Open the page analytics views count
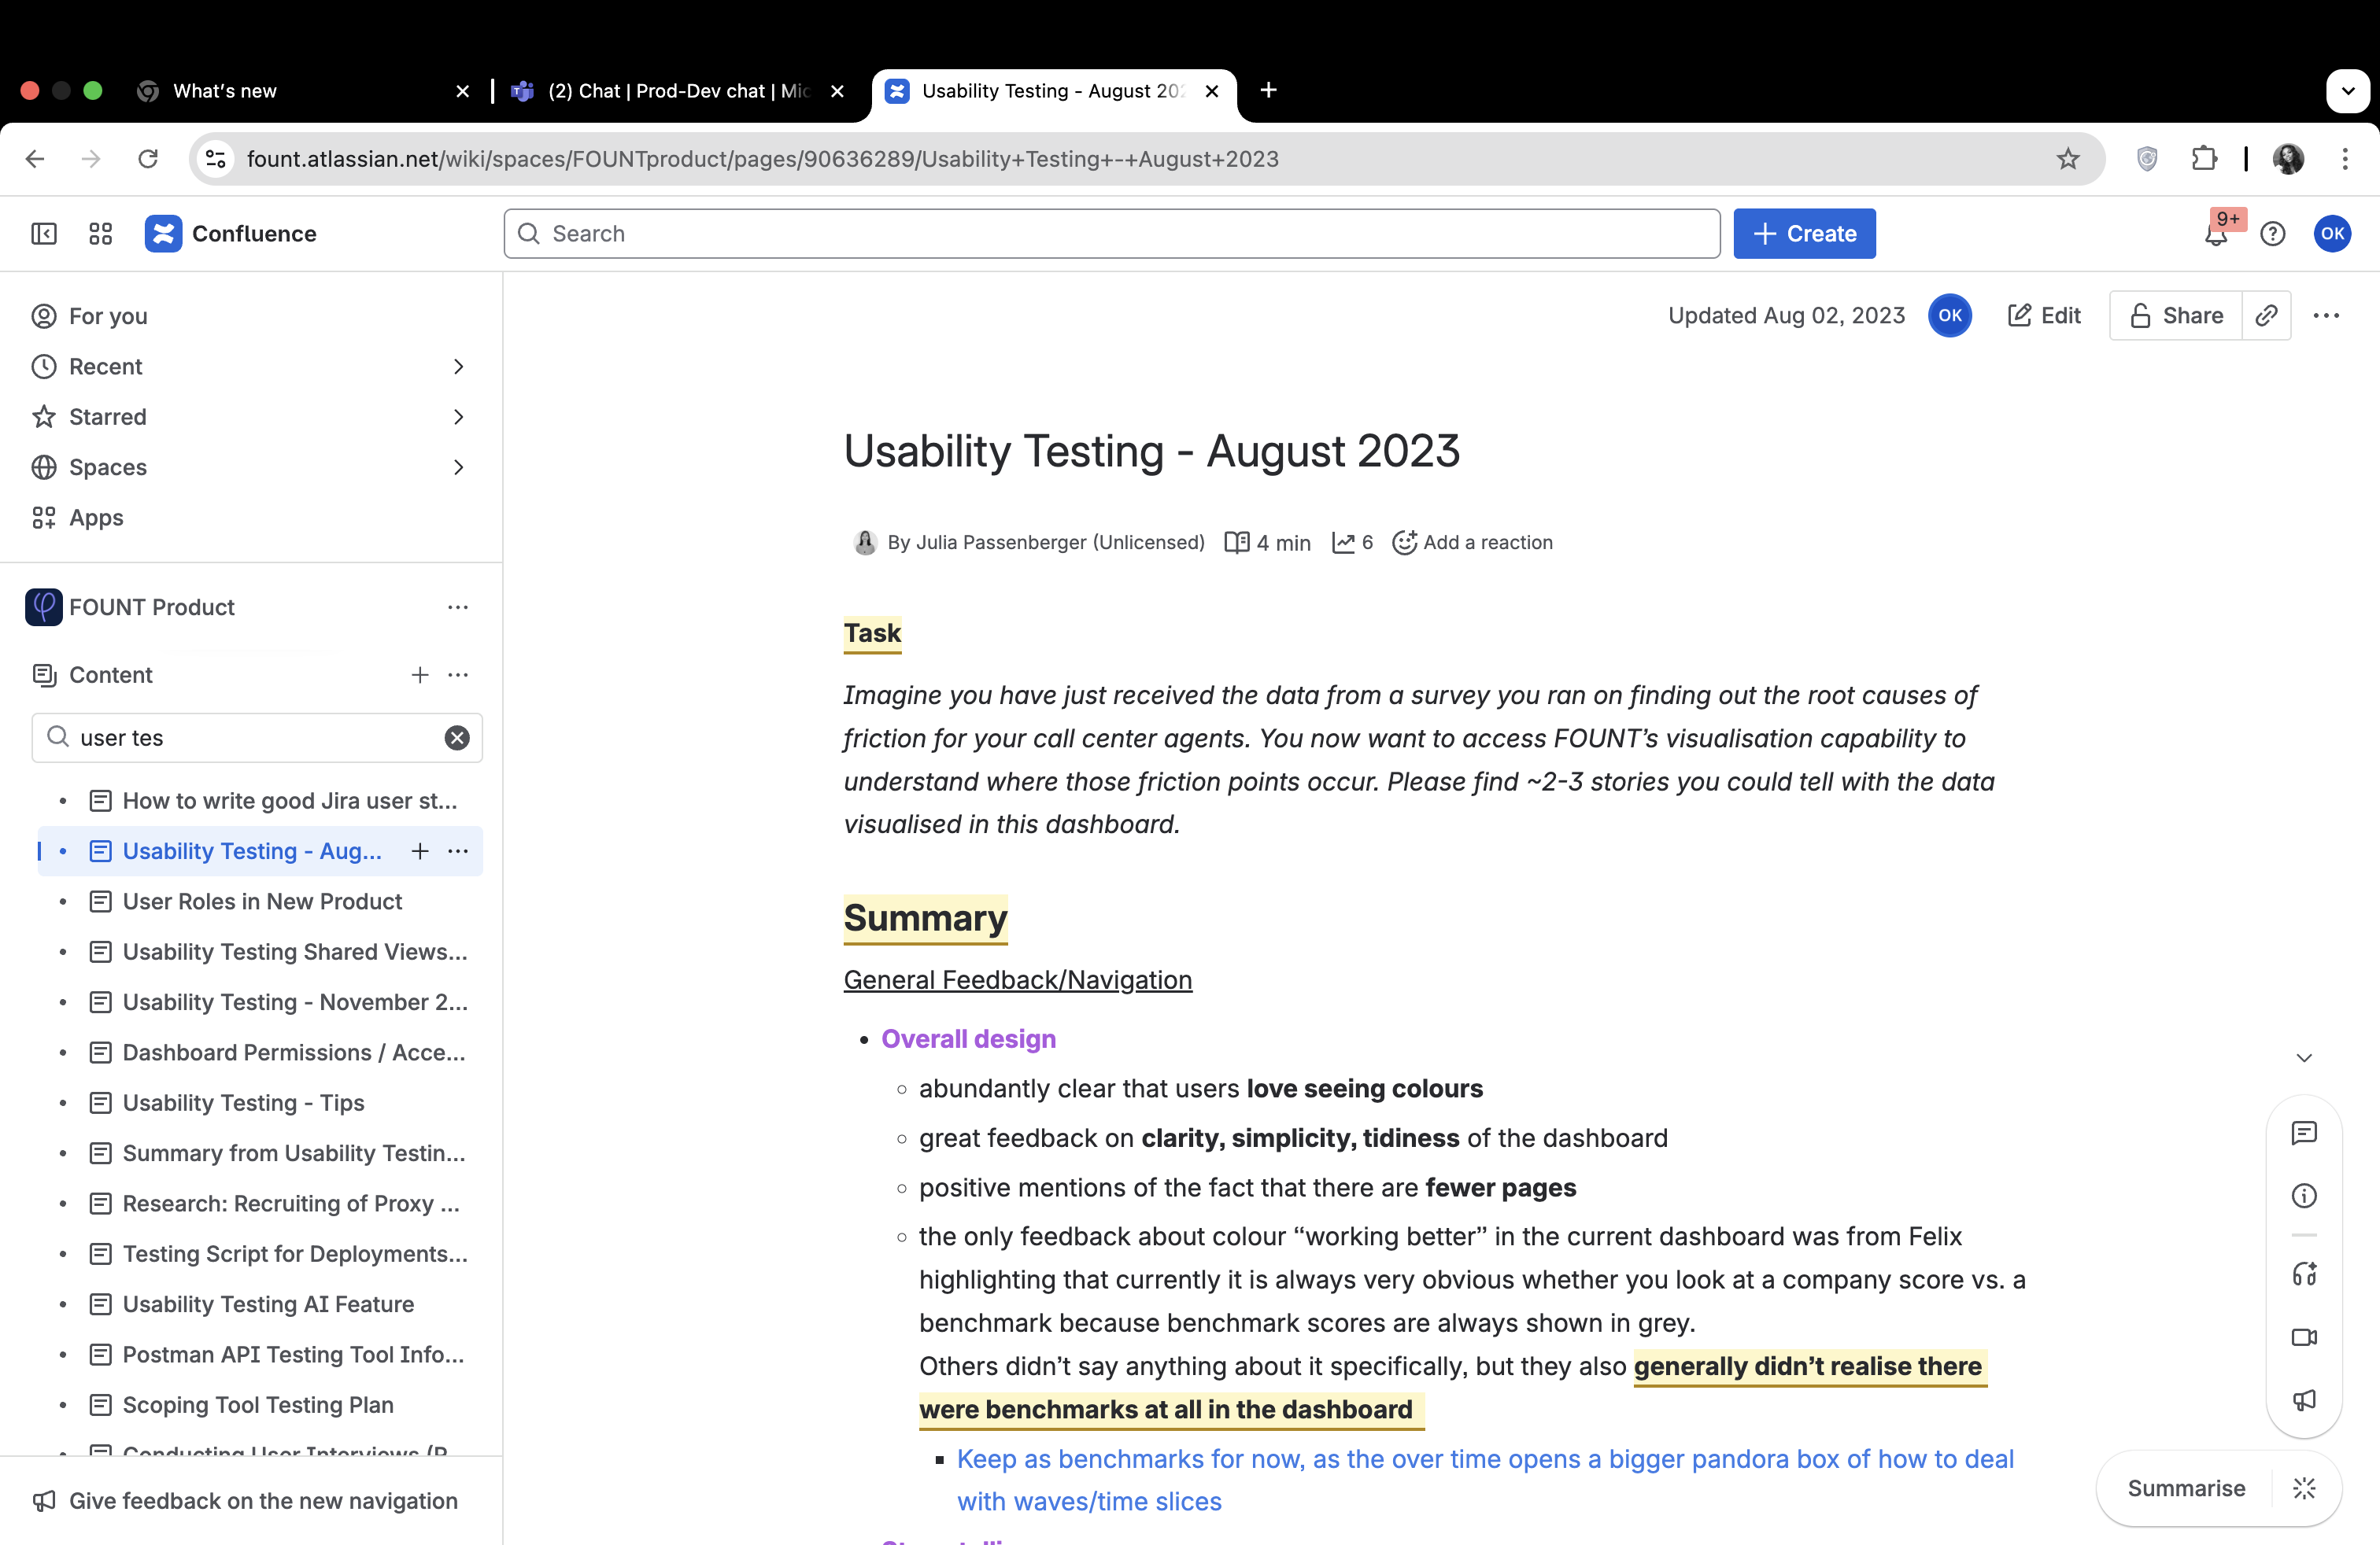Viewport: 2380px width, 1545px height. (x=1352, y=543)
